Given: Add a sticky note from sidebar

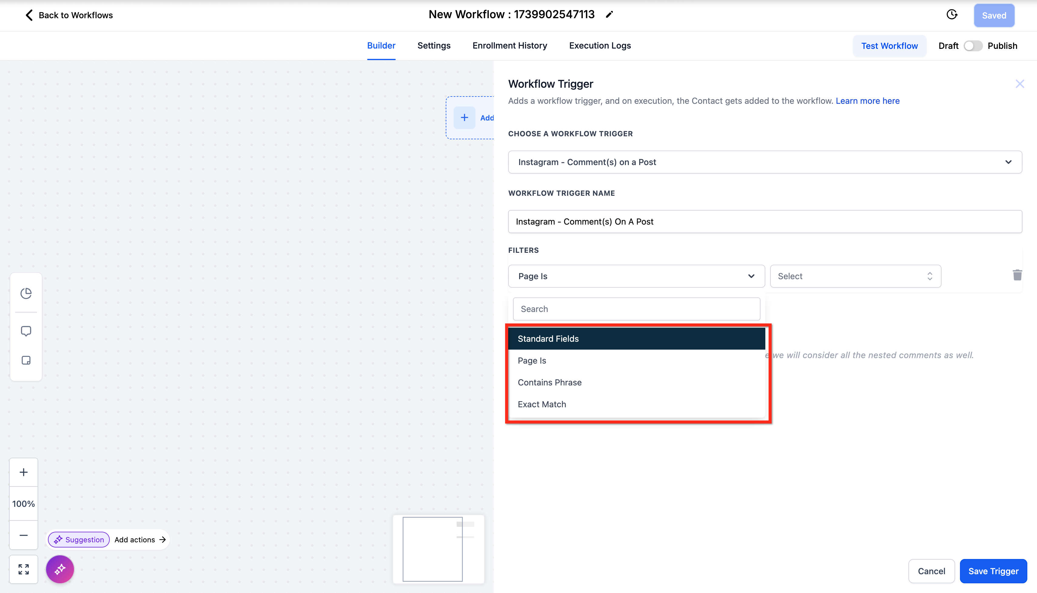Looking at the screenshot, I should pyautogui.click(x=26, y=361).
